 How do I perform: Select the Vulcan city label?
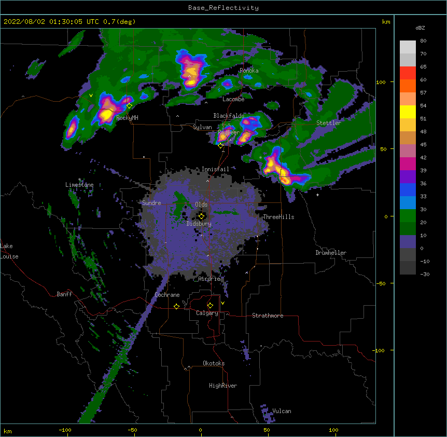[282, 411]
